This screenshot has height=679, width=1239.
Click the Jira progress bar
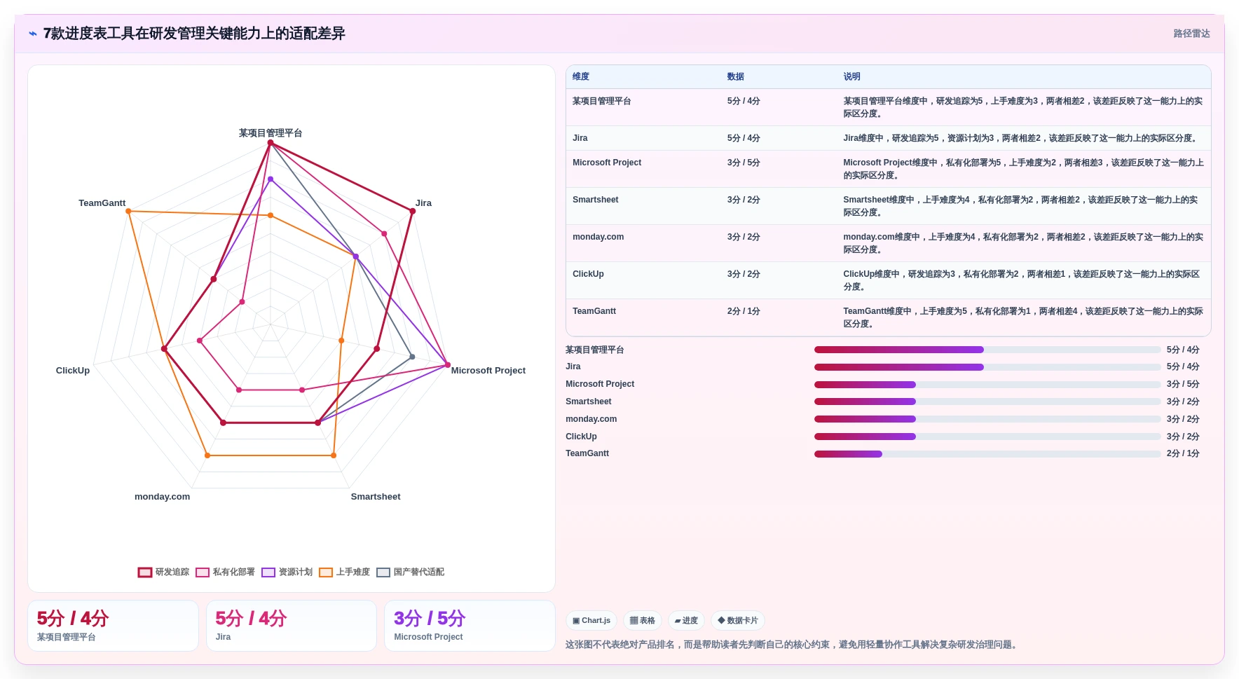(987, 367)
